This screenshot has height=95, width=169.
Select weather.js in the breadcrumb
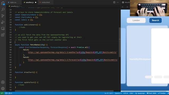(15, 6)
